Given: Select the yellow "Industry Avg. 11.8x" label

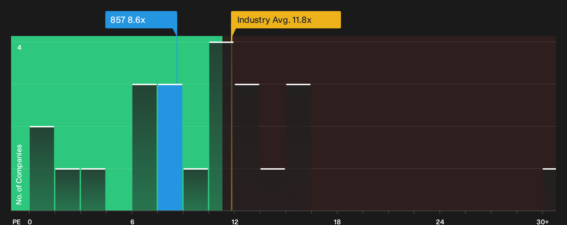Looking at the screenshot, I should (x=286, y=20).
